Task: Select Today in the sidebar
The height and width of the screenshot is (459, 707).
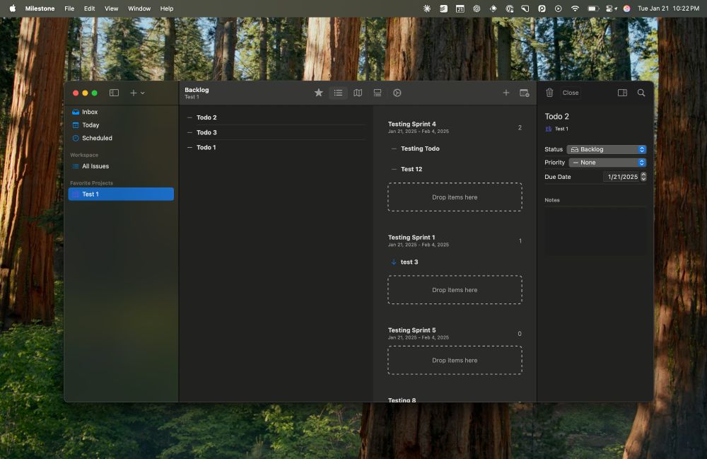Action: click(121, 125)
